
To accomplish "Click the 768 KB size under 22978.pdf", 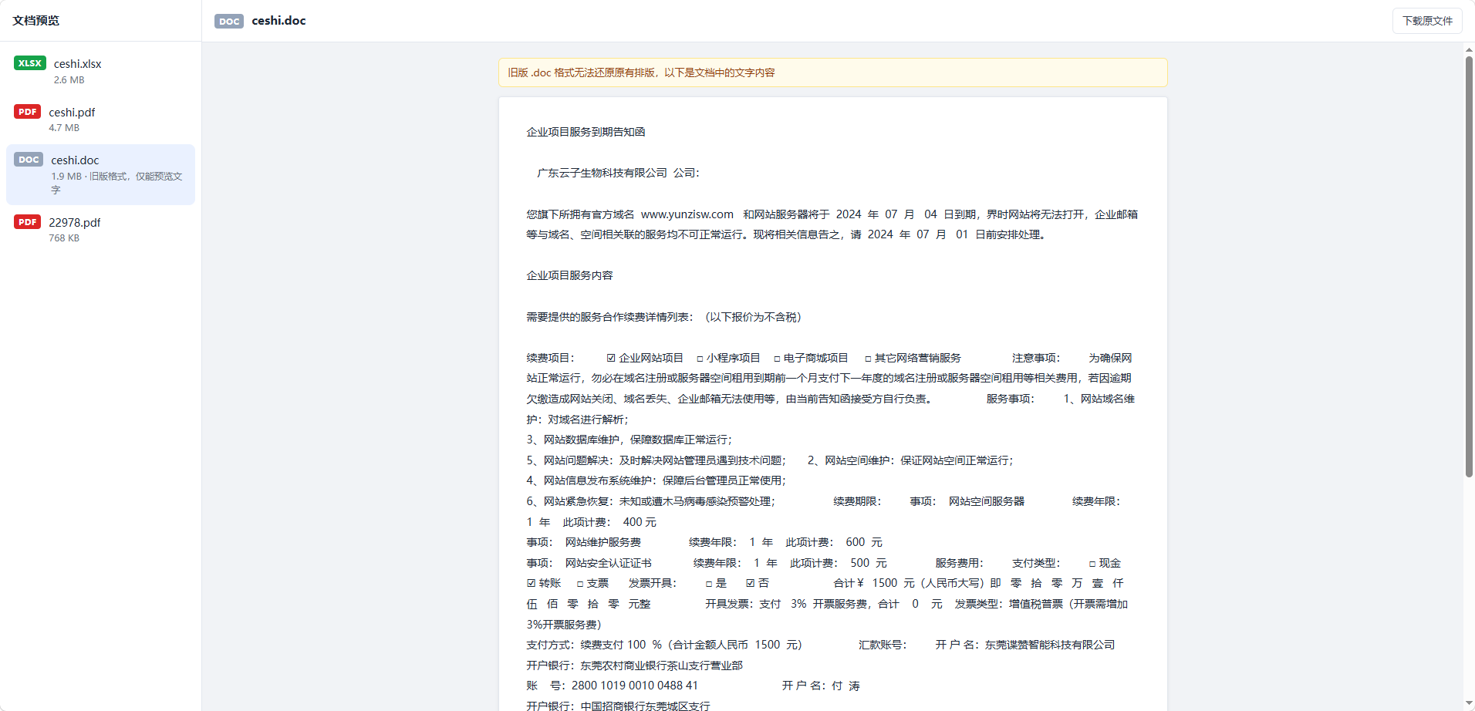I will click(x=64, y=238).
